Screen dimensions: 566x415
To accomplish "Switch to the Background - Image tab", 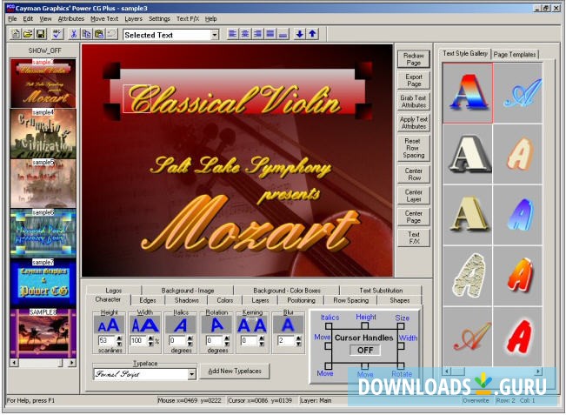I will pyautogui.click(x=188, y=291).
